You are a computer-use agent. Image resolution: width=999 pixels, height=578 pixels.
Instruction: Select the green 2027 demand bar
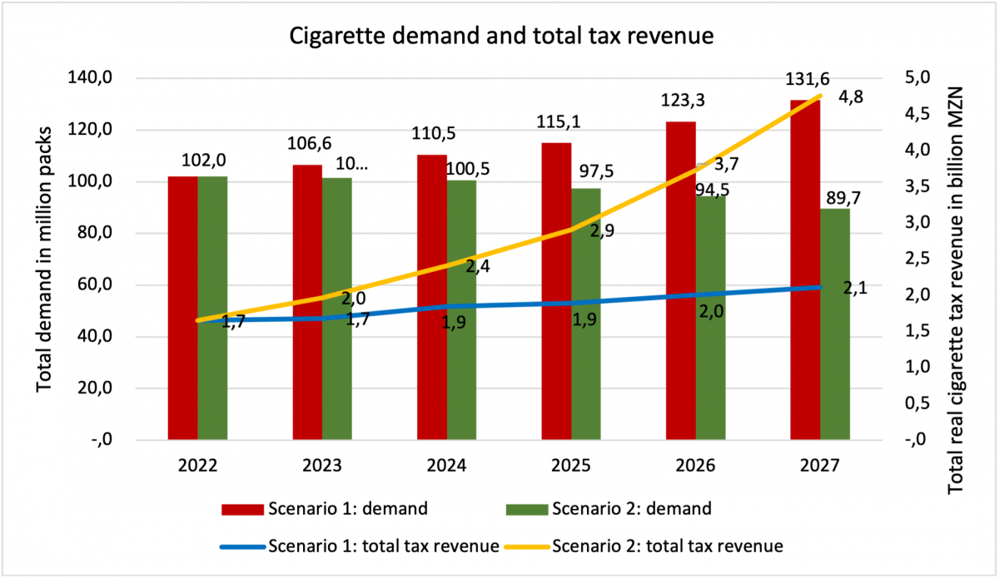835,324
